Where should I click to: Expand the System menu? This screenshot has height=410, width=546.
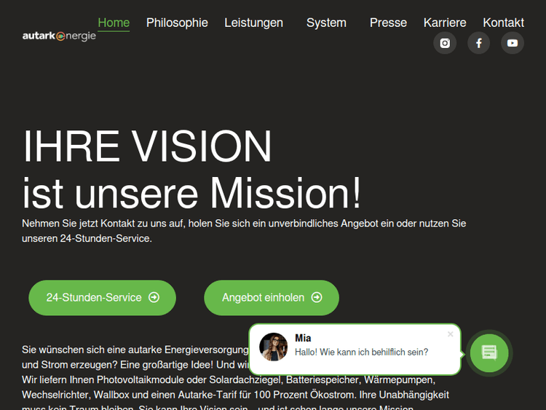[x=326, y=23]
